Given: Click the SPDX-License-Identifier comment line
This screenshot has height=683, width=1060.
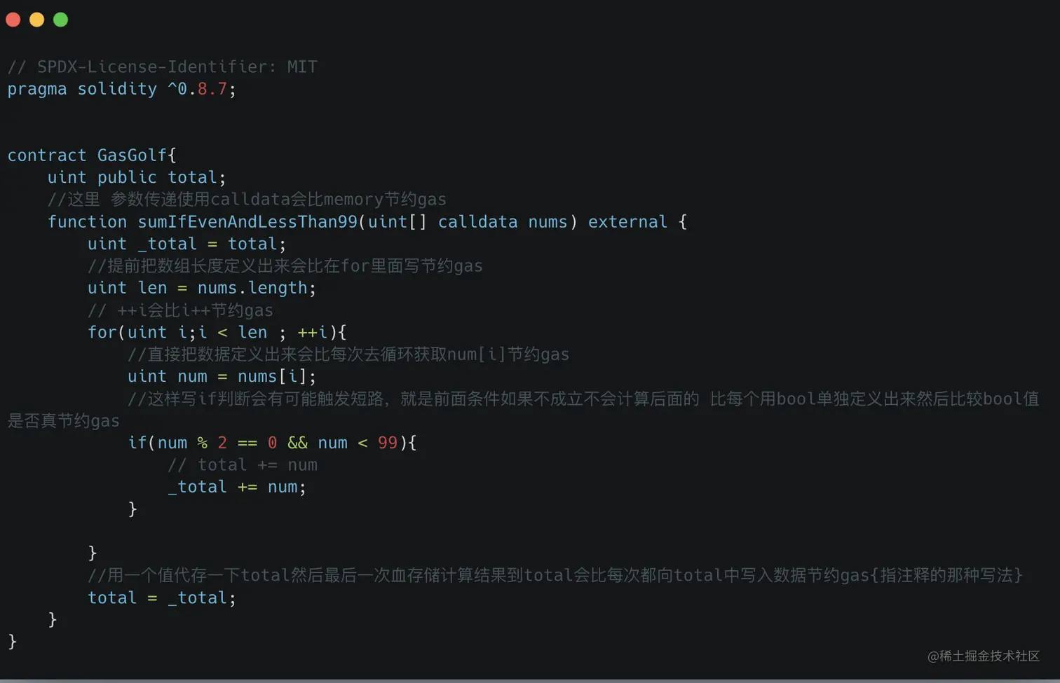Looking at the screenshot, I should coord(163,67).
